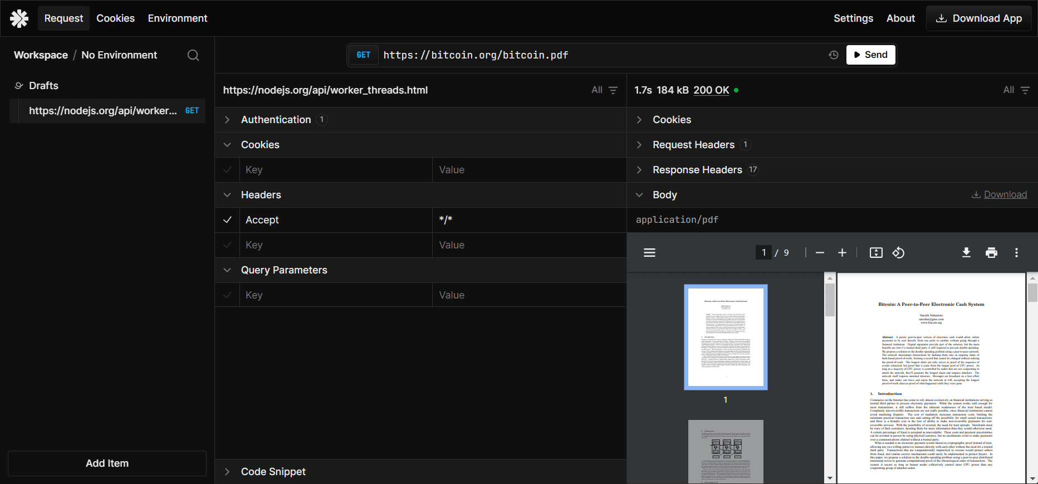
Task: Print the PDF using the printer icon
Action: click(x=991, y=253)
